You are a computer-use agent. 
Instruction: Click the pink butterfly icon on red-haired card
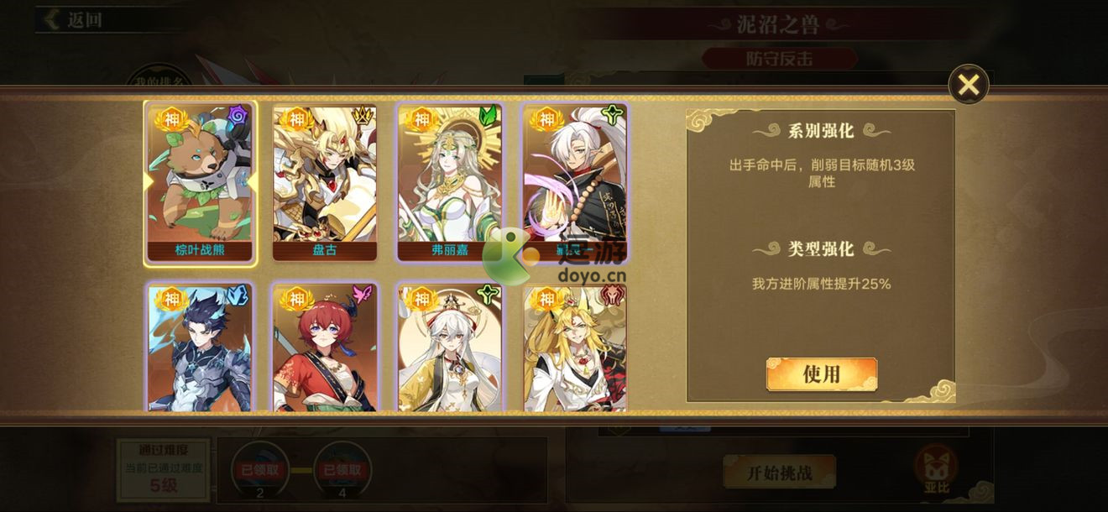[x=363, y=295]
